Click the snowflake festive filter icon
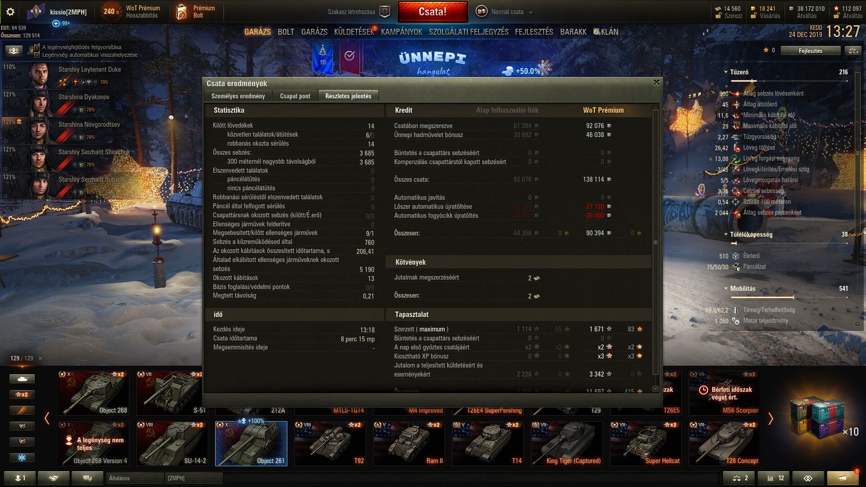Image resolution: width=866 pixels, height=487 pixels. [22, 457]
